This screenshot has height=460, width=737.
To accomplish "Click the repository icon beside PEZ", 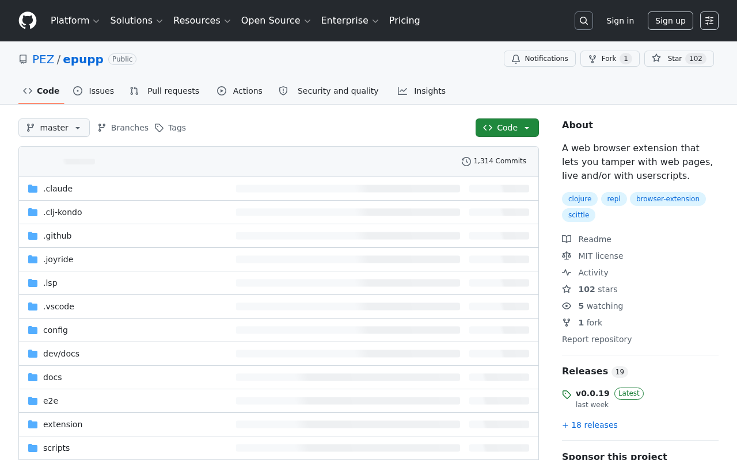I will click(23, 59).
